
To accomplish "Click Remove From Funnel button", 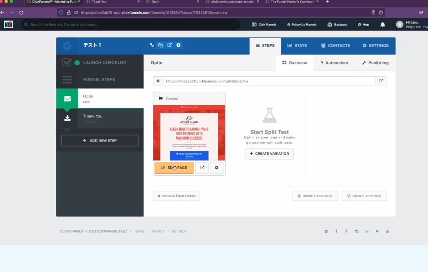I will click(176, 196).
